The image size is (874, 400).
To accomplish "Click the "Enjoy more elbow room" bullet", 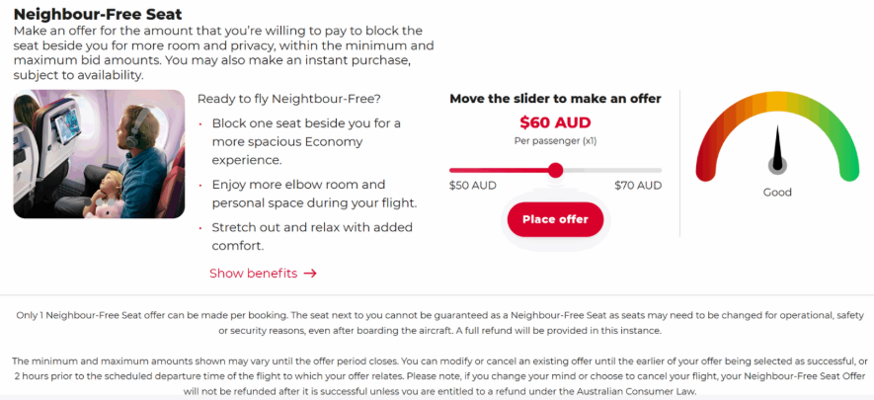I will click(314, 194).
